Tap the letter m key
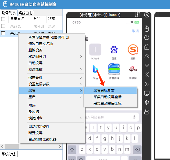170x160 pixels. click(127, 150)
